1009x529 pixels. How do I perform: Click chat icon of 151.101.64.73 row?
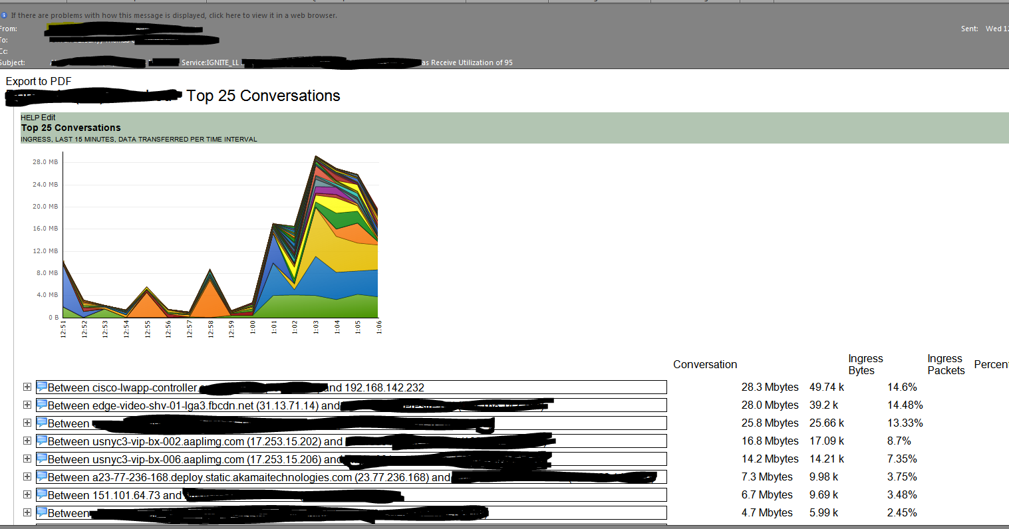click(x=42, y=494)
